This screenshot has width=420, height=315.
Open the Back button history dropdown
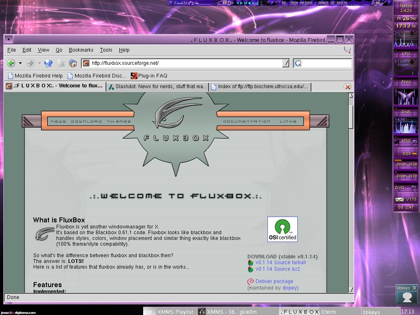click(x=20, y=63)
